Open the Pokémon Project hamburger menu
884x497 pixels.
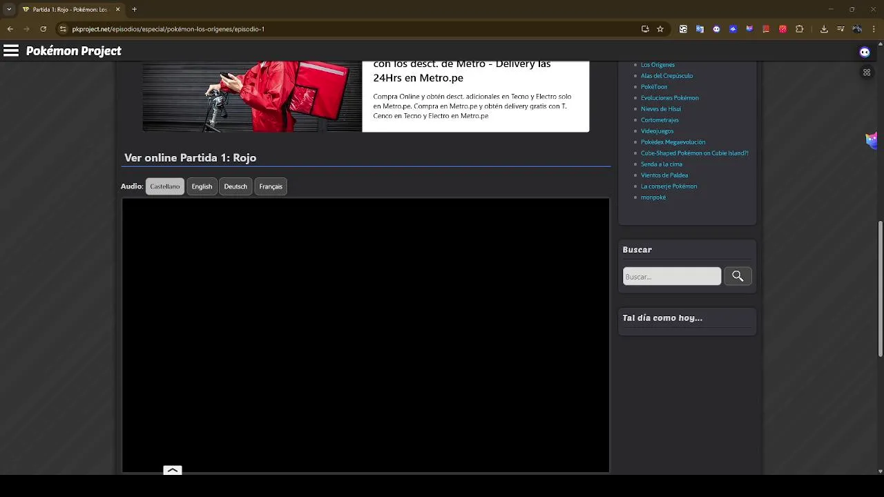click(11, 51)
